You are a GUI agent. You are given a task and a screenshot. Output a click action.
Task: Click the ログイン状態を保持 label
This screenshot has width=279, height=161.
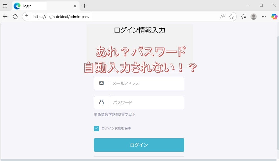tap(116, 128)
